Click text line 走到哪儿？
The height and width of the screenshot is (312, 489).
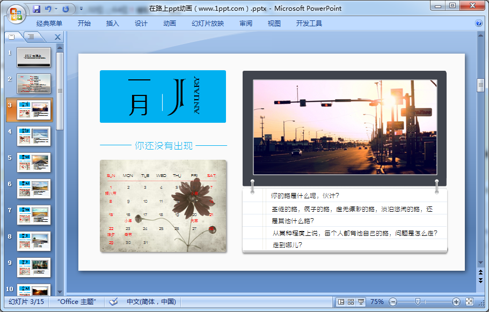point(287,245)
